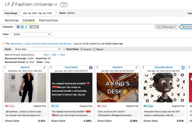Click the Benchmark button
Screen dimensions: 192x123
(186, 27)
